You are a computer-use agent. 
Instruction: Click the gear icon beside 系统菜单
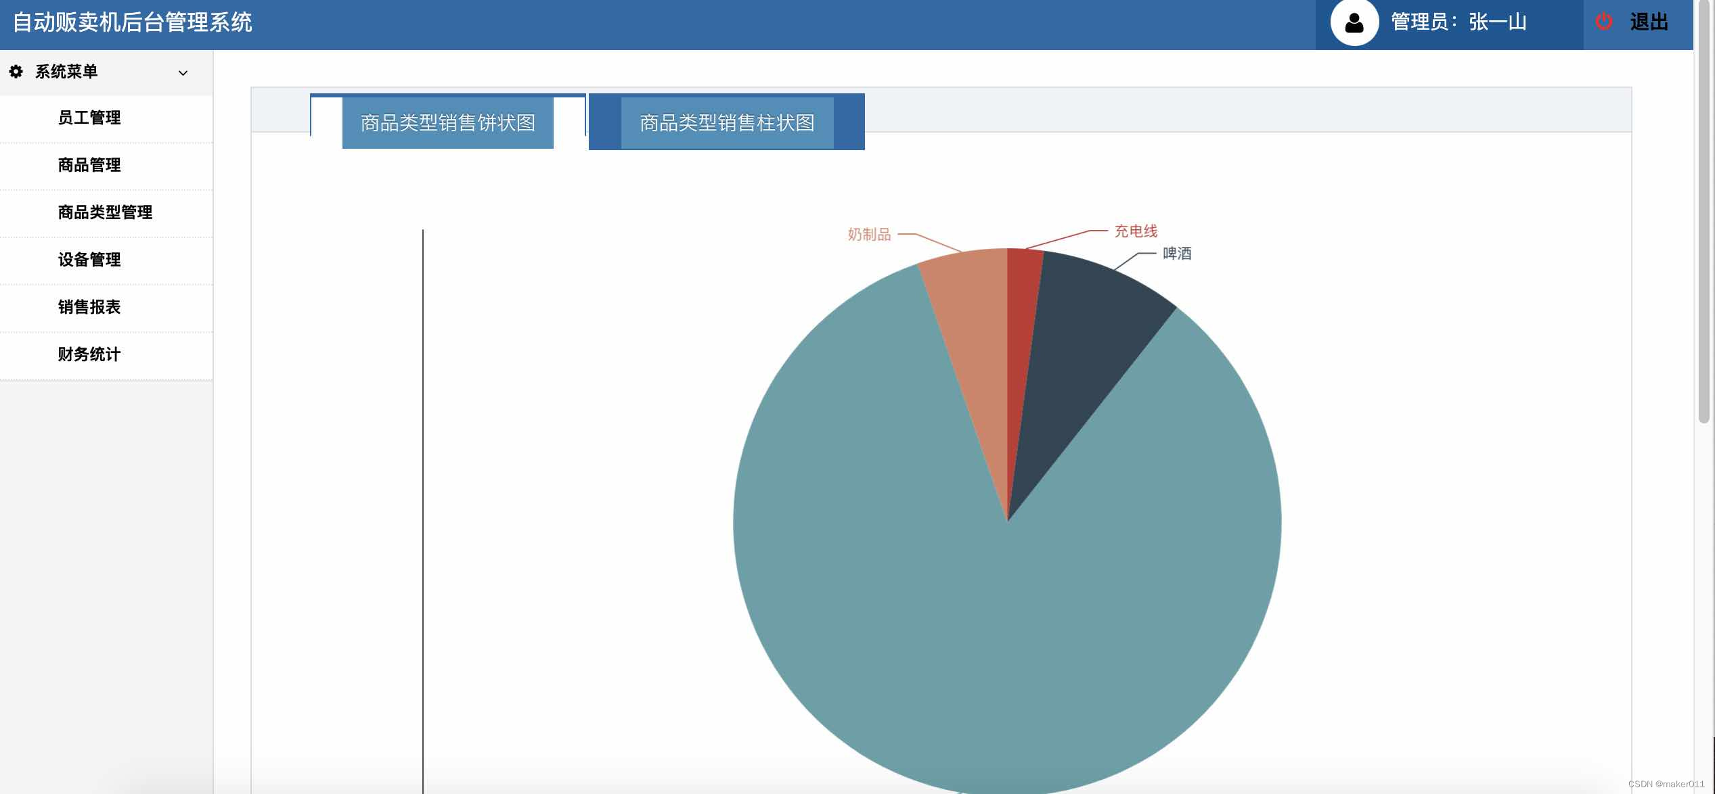pyautogui.click(x=16, y=72)
